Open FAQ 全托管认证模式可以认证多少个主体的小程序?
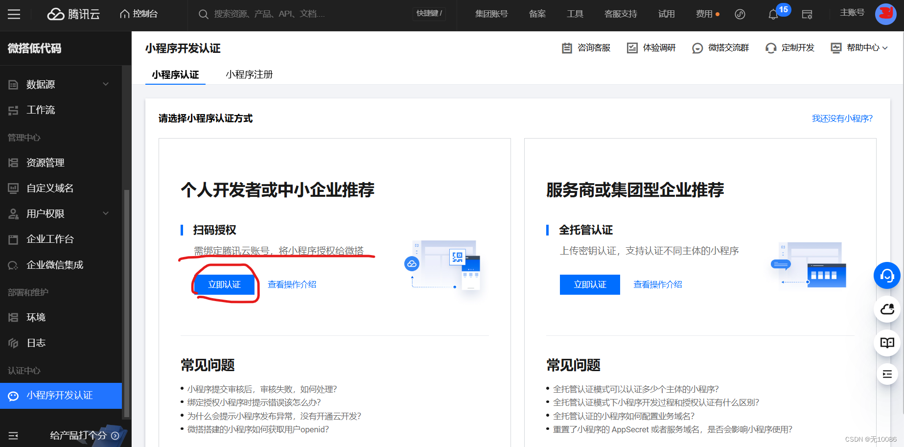Image resolution: width=904 pixels, height=447 pixels. [636, 389]
